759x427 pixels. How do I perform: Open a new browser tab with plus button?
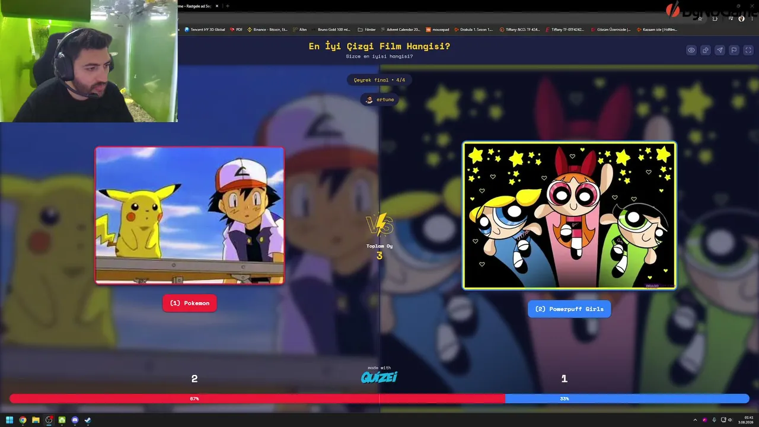227,6
